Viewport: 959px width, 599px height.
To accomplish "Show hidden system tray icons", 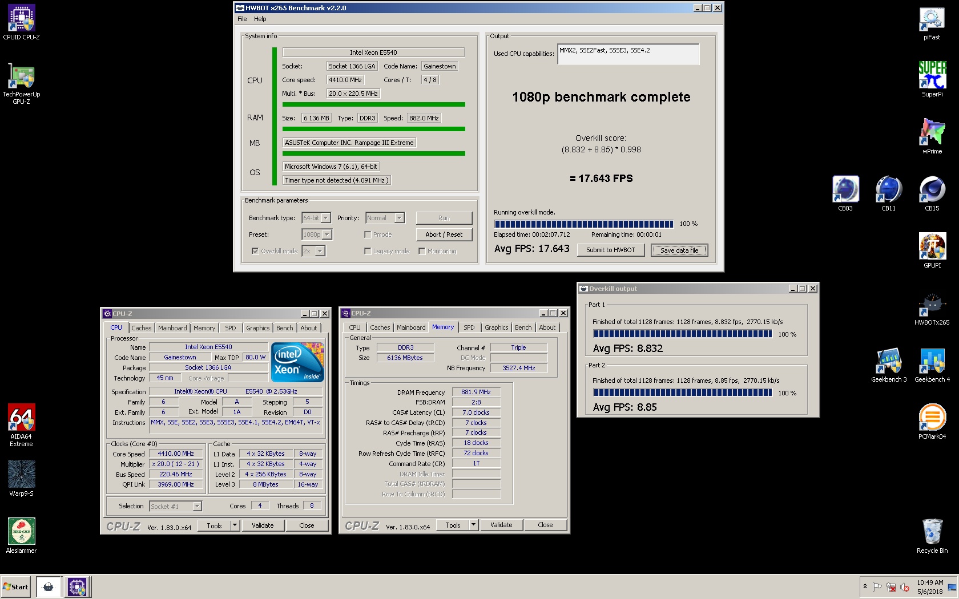I will point(865,586).
